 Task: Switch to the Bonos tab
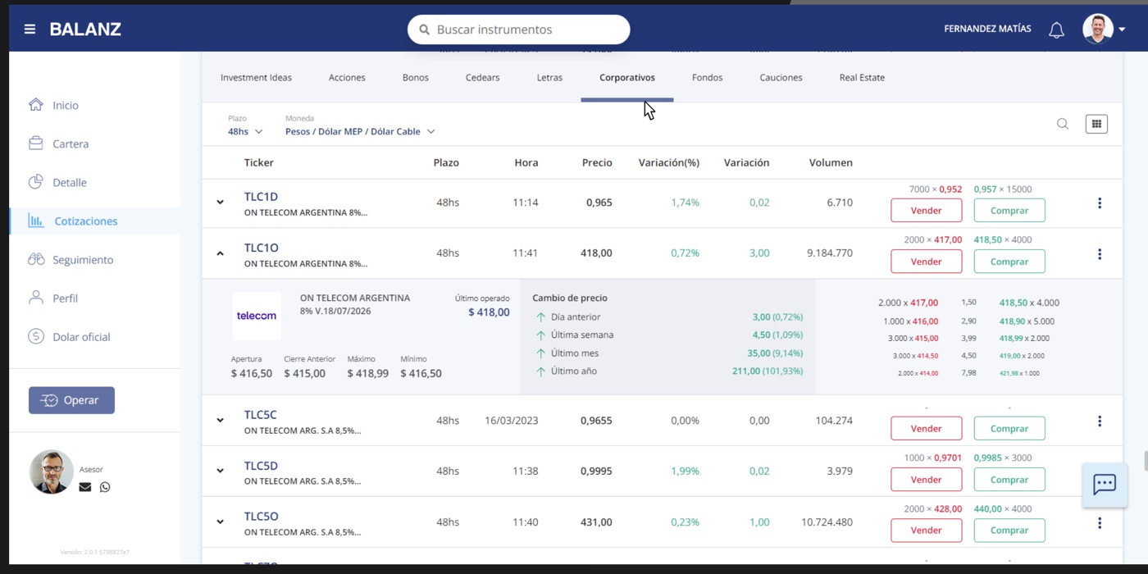pos(415,77)
